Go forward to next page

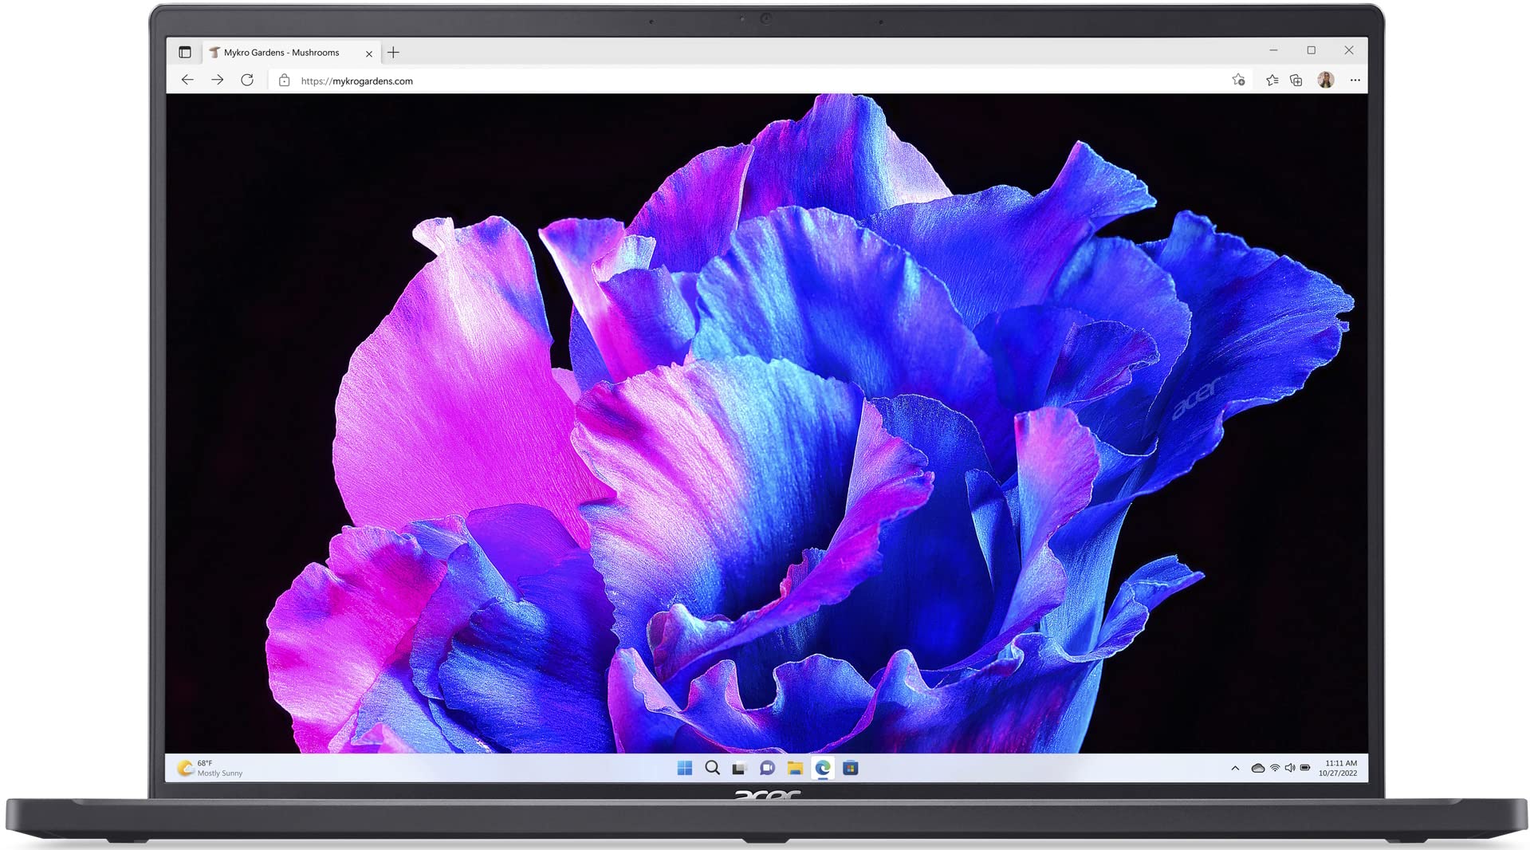tap(217, 80)
